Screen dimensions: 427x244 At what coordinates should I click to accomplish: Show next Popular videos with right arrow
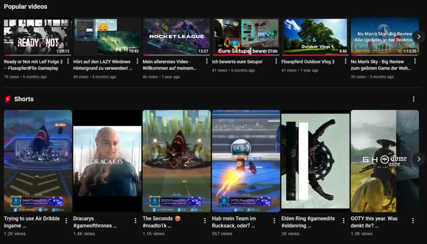tap(419, 37)
